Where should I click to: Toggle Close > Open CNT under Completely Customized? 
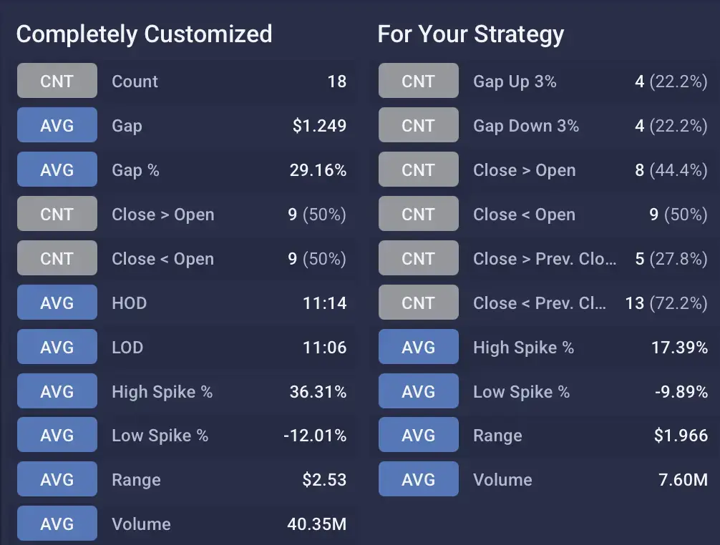pyautogui.click(x=57, y=214)
